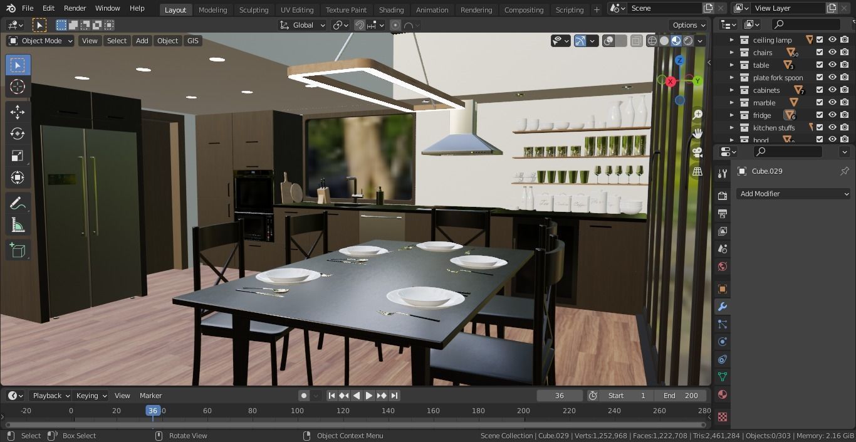
Task: Open the Object Constraints properties tab
Action: pyautogui.click(x=723, y=359)
